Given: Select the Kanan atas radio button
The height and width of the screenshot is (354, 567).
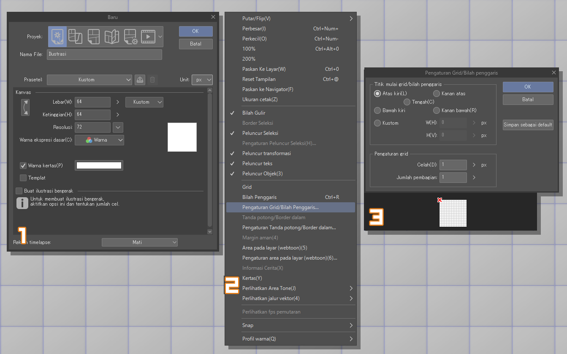Looking at the screenshot, I should (x=437, y=94).
